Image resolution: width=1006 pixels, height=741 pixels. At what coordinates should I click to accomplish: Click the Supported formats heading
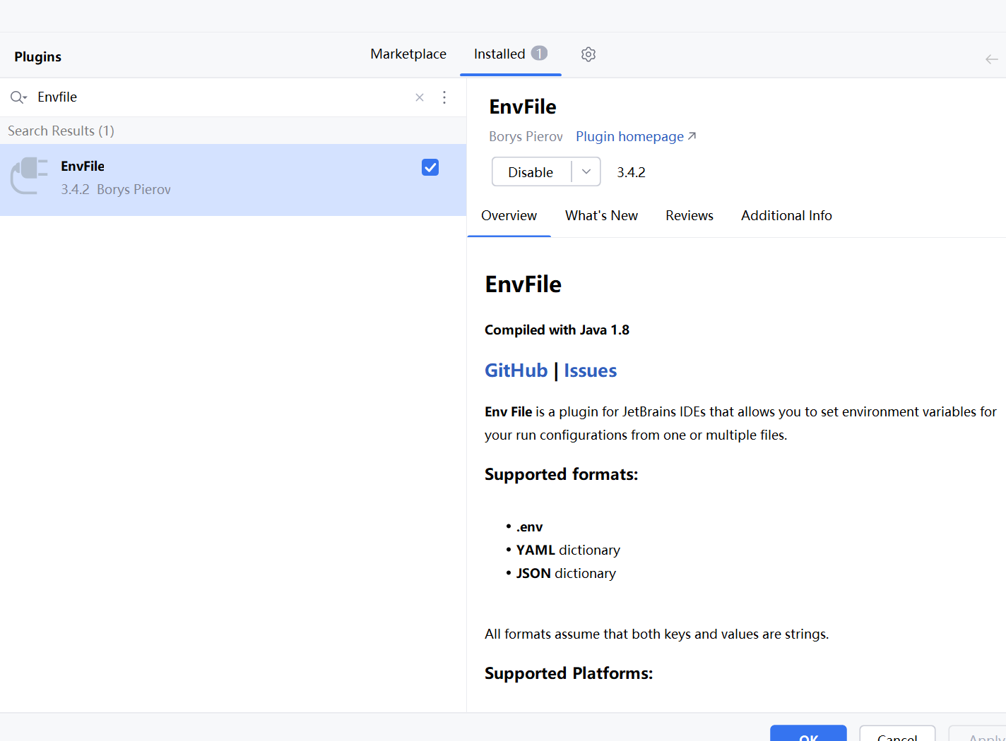pos(561,474)
